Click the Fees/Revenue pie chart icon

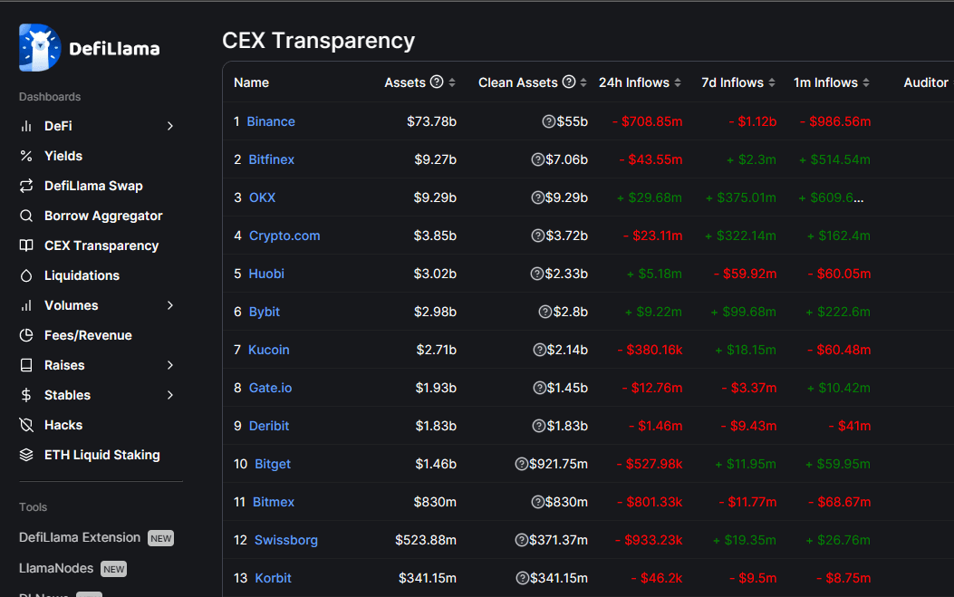(x=26, y=335)
